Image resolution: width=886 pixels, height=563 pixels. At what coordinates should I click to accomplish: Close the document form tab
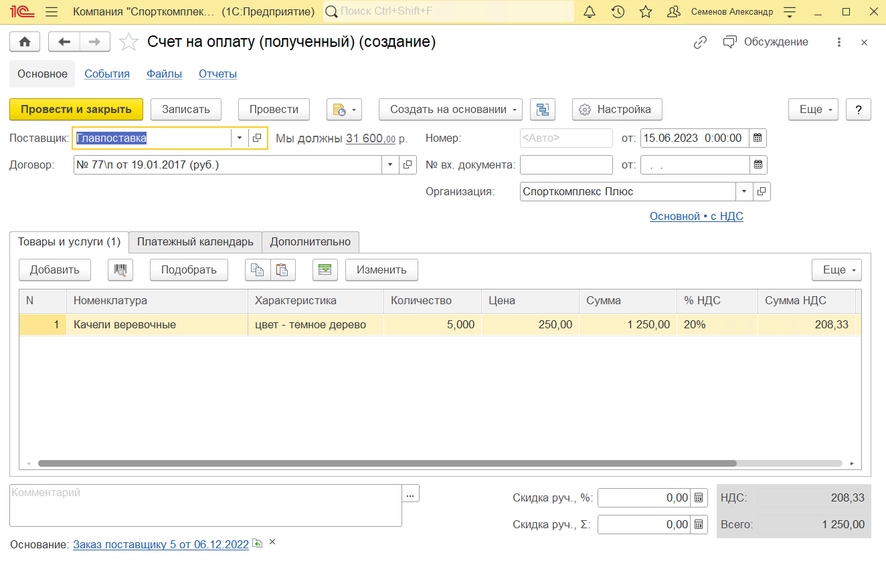click(x=864, y=42)
